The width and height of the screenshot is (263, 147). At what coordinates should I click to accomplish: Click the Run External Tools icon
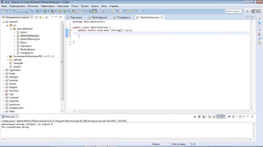52,11
